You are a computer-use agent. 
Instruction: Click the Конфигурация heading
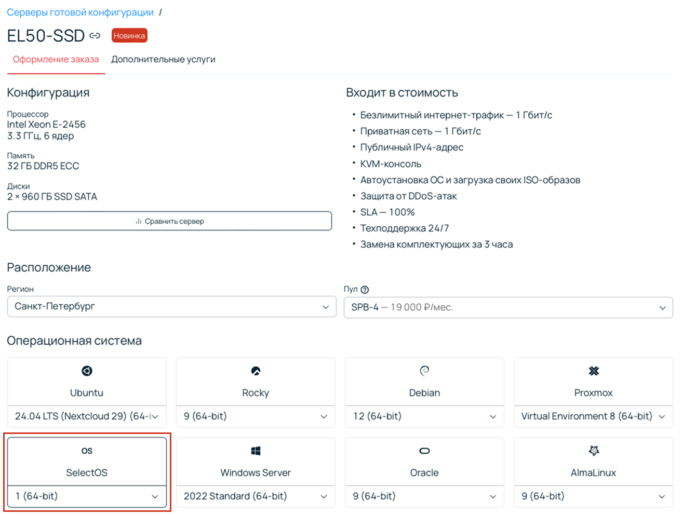[48, 93]
